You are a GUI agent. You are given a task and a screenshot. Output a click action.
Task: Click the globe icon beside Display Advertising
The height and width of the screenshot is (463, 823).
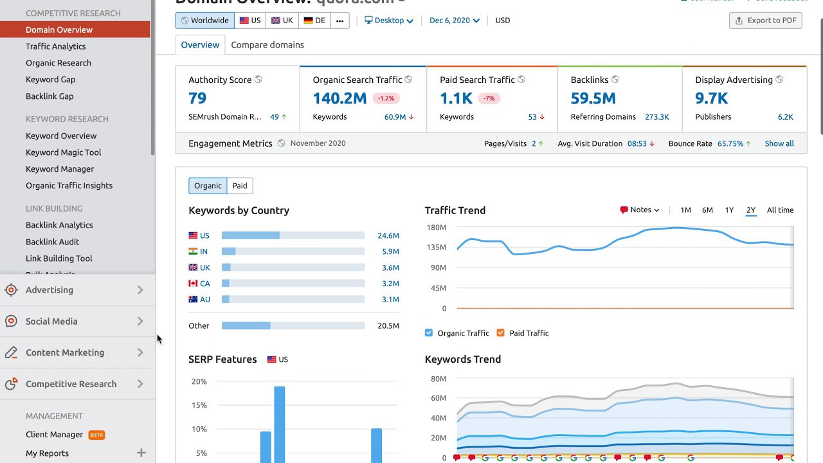(x=779, y=80)
